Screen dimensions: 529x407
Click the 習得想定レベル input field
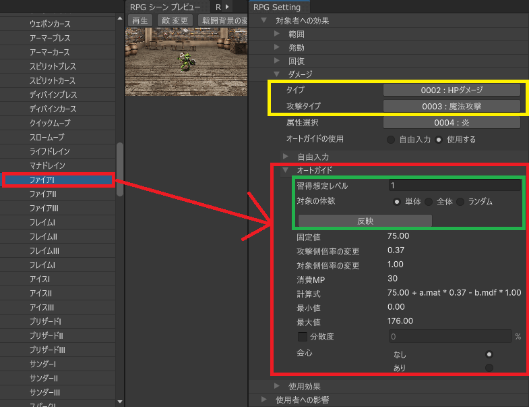point(454,185)
